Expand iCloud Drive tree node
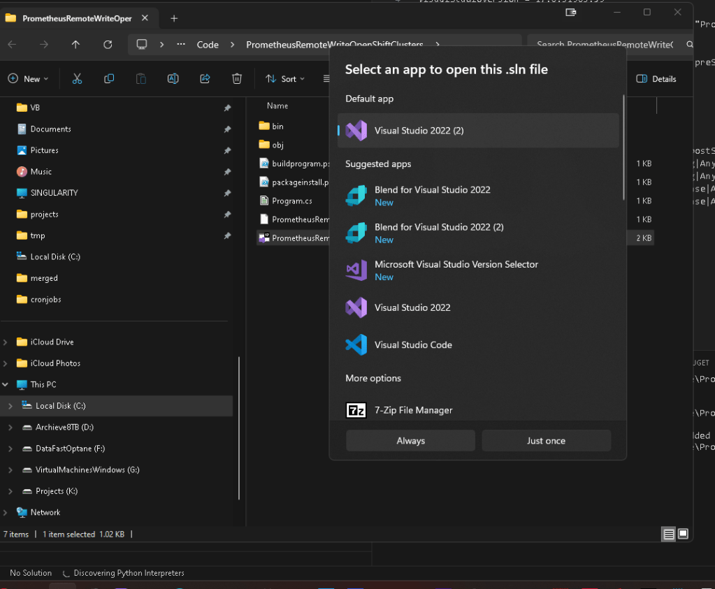 (x=6, y=342)
